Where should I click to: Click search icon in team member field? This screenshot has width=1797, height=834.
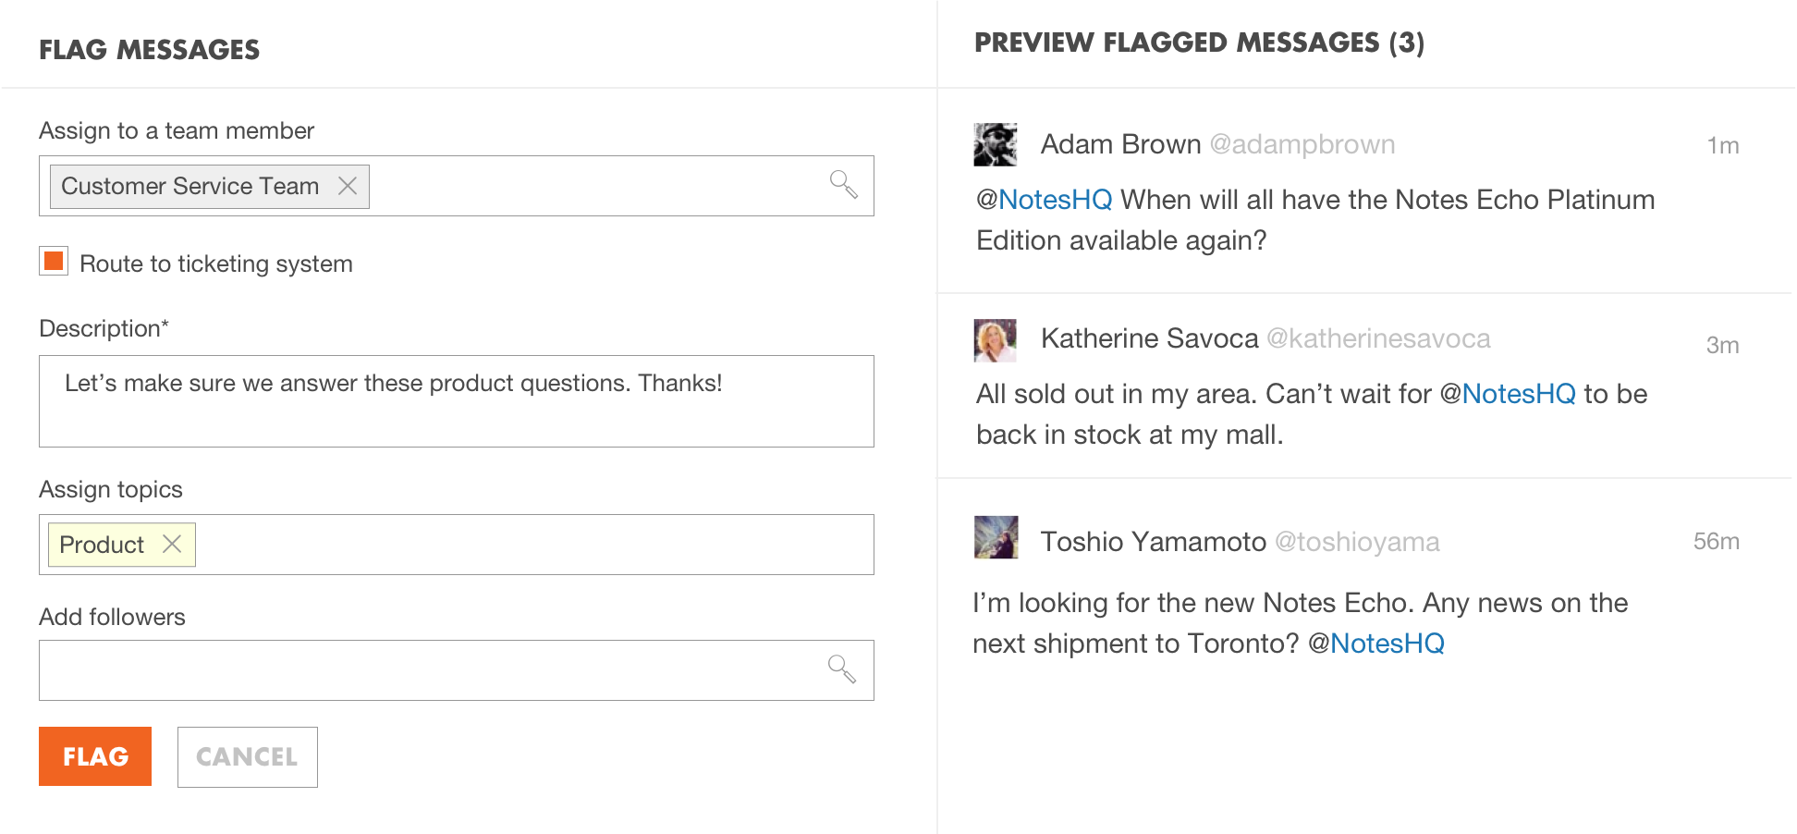pyautogui.click(x=843, y=184)
